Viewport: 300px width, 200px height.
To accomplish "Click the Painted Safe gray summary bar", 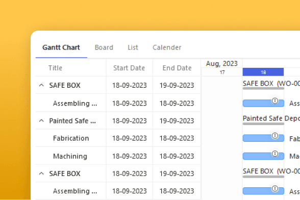I will (x=263, y=124).
